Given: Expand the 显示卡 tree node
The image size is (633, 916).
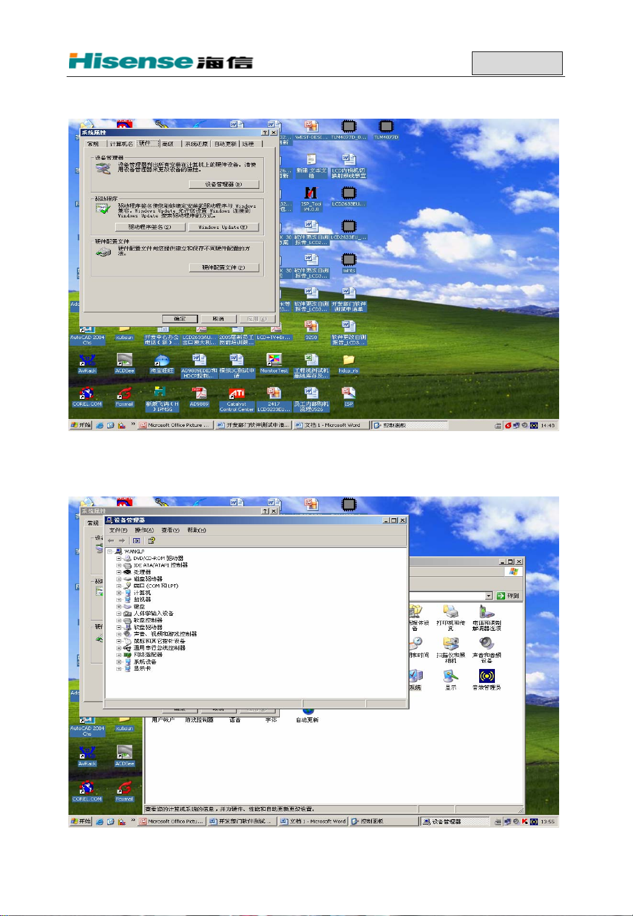Looking at the screenshot, I should click(x=119, y=668).
